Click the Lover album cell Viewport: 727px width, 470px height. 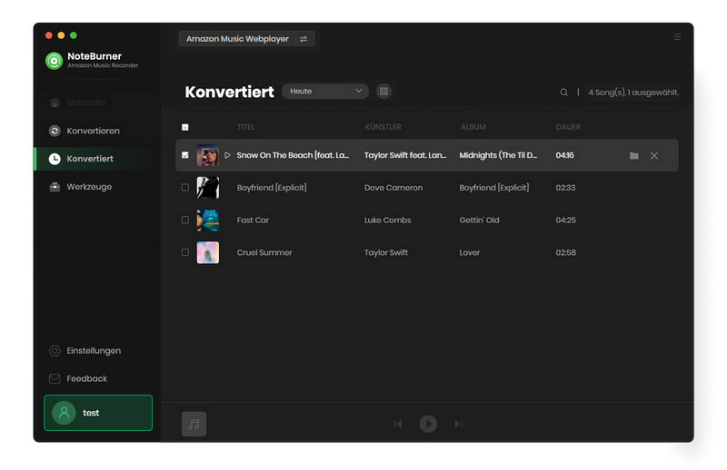click(x=469, y=252)
